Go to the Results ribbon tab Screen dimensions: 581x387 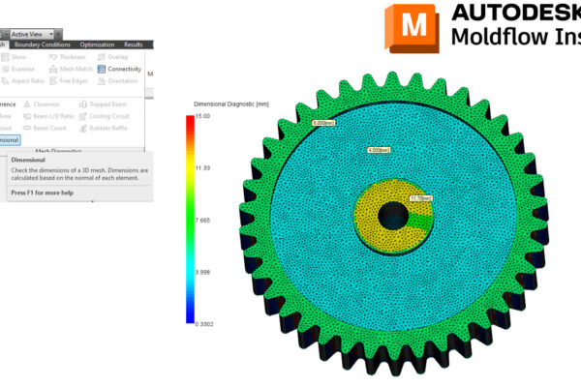point(134,45)
